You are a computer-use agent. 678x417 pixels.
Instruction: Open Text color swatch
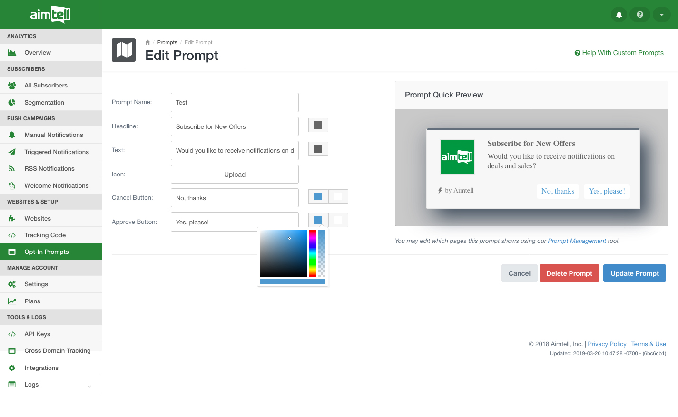click(x=318, y=149)
